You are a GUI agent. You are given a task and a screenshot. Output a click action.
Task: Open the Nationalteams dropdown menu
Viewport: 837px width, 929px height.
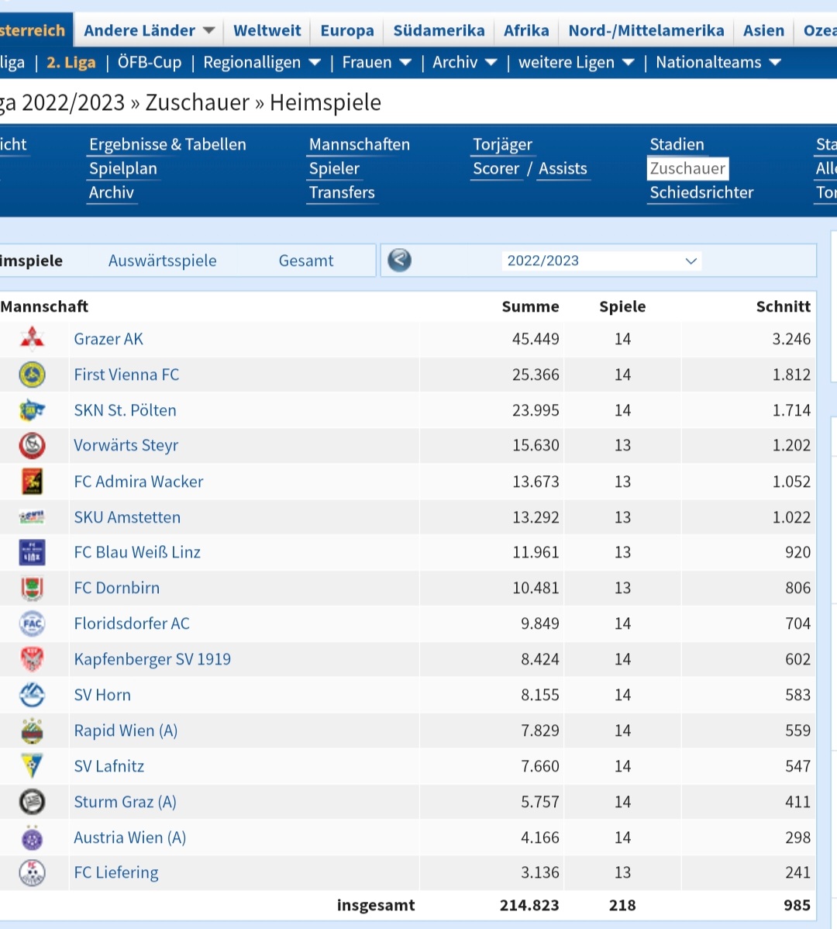point(718,62)
